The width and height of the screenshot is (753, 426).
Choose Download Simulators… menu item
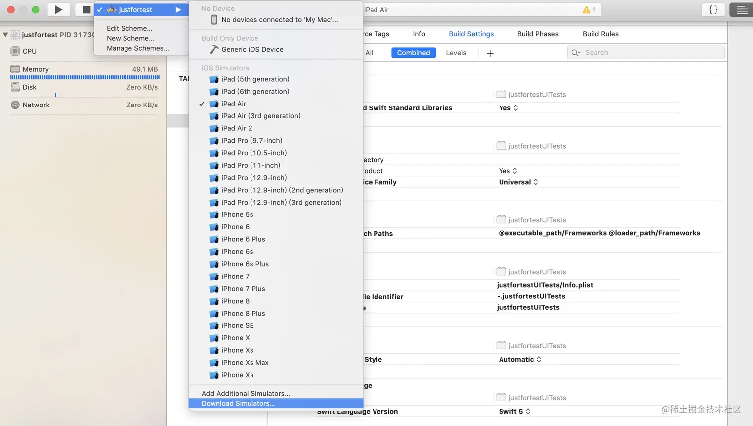pyautogui.click(x=276, y=404)
